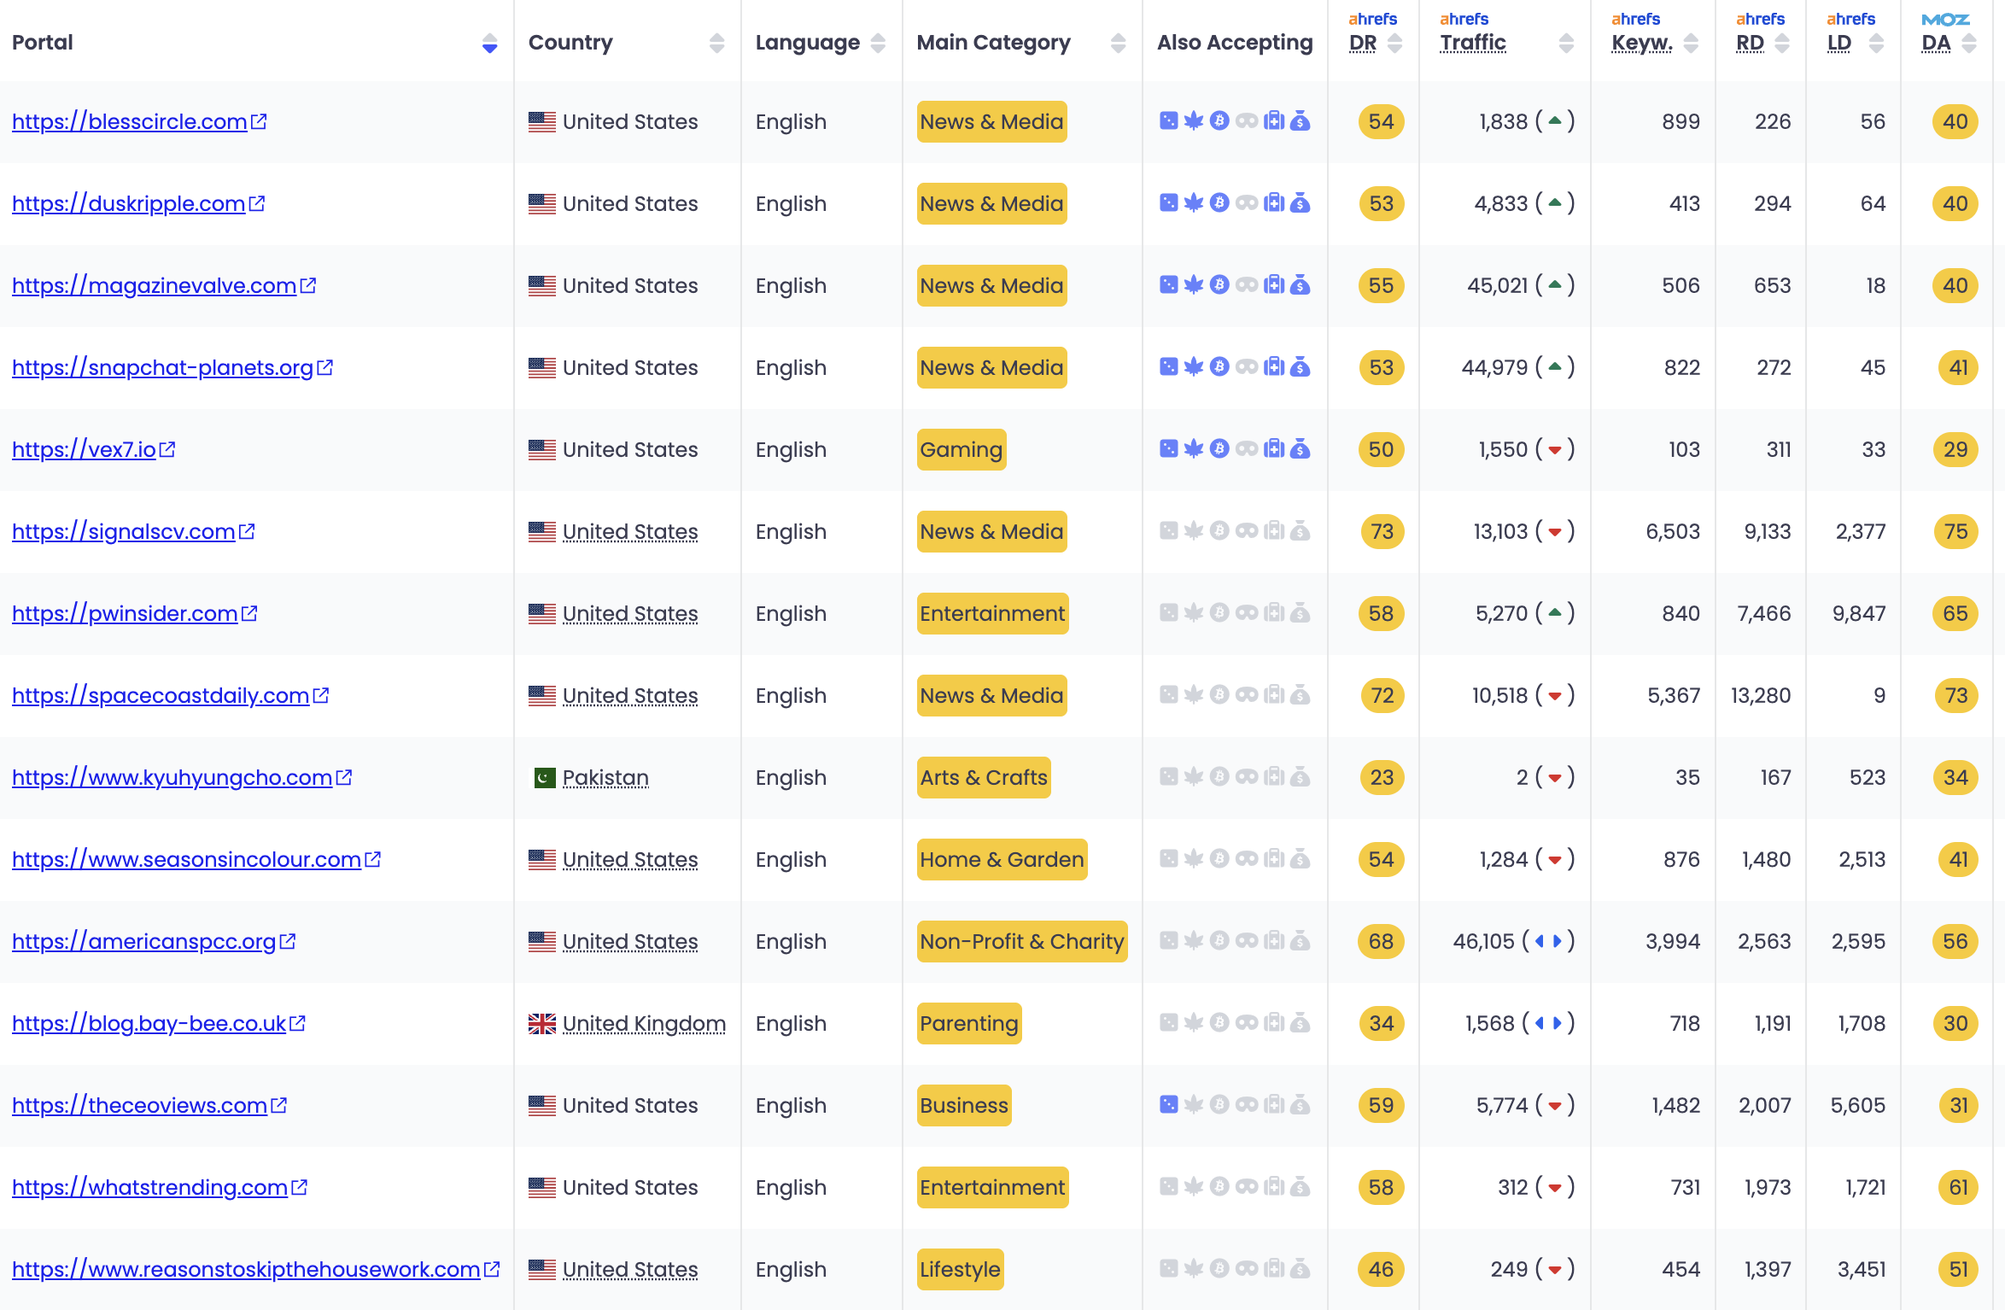Sort by Main Category column arrows
The height and width of the screenshot is (1310, 2005).
click(1118, 44)
